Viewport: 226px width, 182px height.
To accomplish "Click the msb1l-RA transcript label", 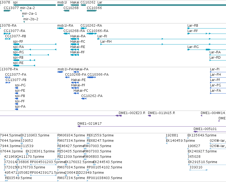I will (x=65, y=26).
